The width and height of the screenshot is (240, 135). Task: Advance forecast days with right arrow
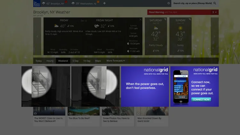point(215,36)
